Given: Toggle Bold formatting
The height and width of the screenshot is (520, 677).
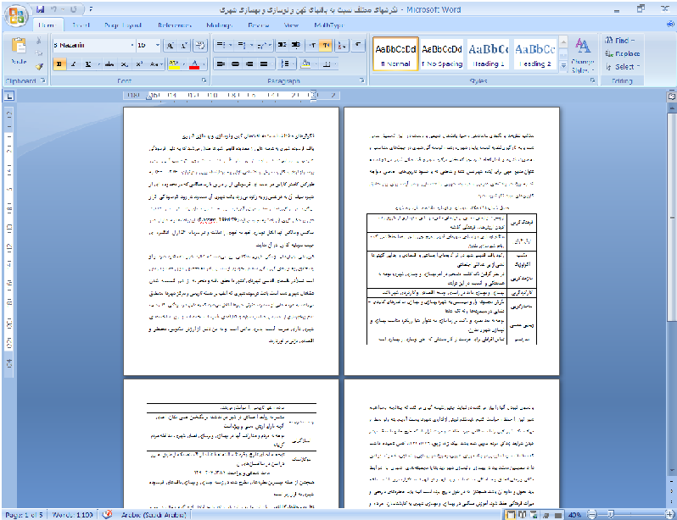Looking at the screenshot, I should [x=59, y=64].
